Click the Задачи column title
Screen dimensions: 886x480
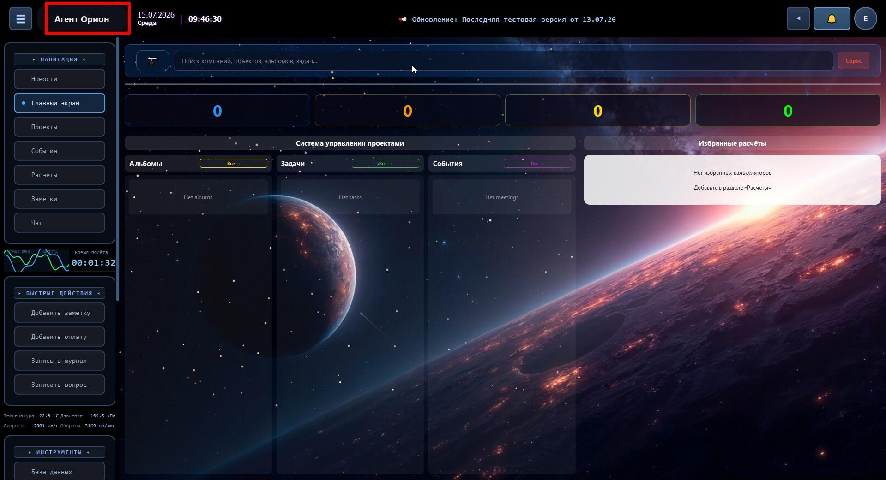pyautogui.click(x=293, y=164)
